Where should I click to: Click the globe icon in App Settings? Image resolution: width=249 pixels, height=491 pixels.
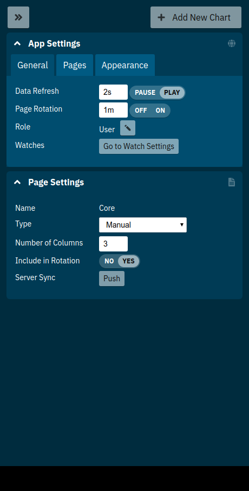pos(232,43)
